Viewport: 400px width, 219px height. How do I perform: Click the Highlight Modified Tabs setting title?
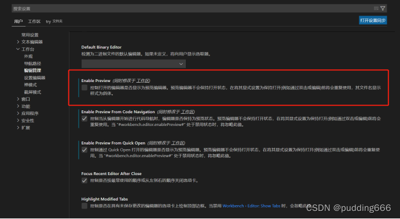[105, 199]
